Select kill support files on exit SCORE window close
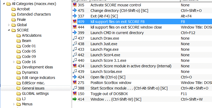The image size is (212, 108). [126, 27]
